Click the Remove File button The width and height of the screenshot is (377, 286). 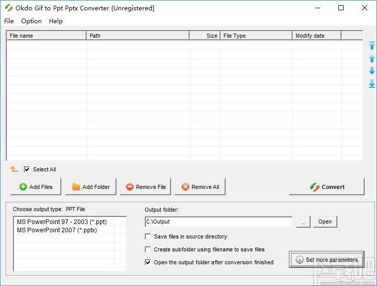(145, 187)
